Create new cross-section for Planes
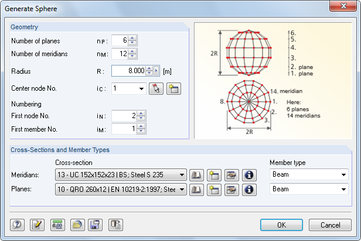Screen dimensions: 361x241 pyautogui.click(x=214, y=190)
